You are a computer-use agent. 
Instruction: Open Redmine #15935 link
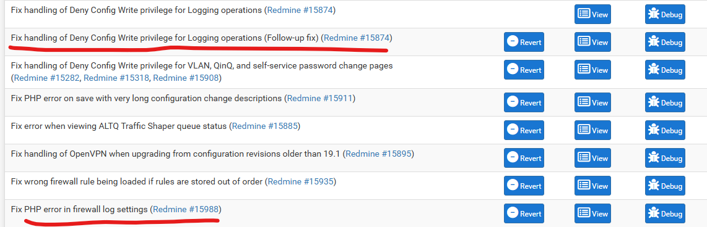coord(301,181)
